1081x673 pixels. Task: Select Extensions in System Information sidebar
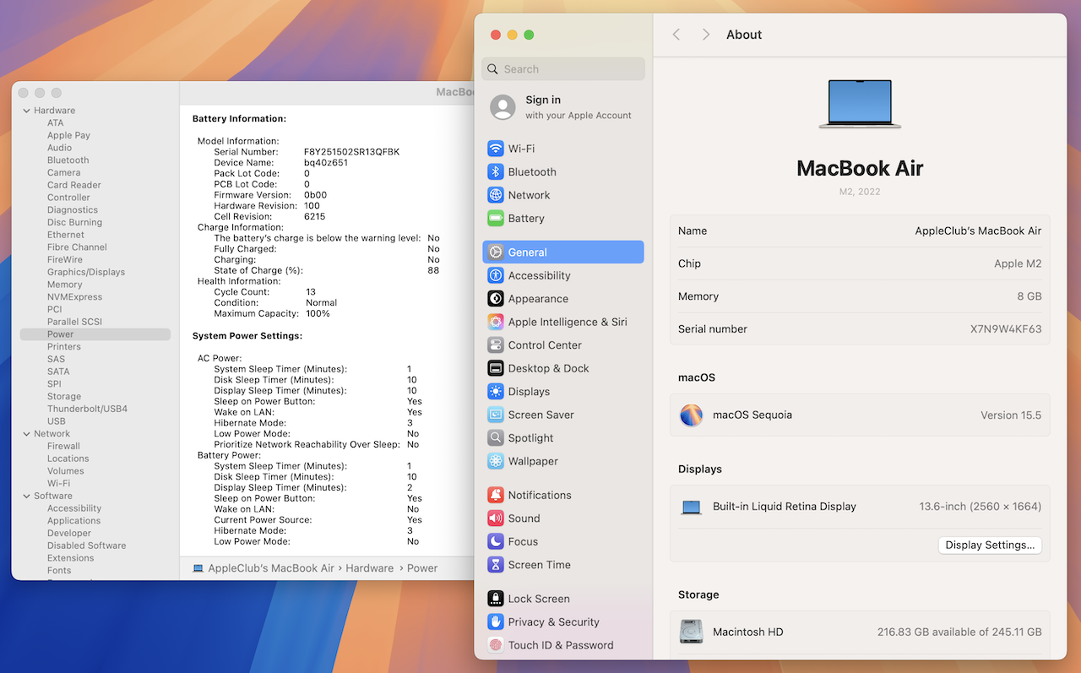71,558
